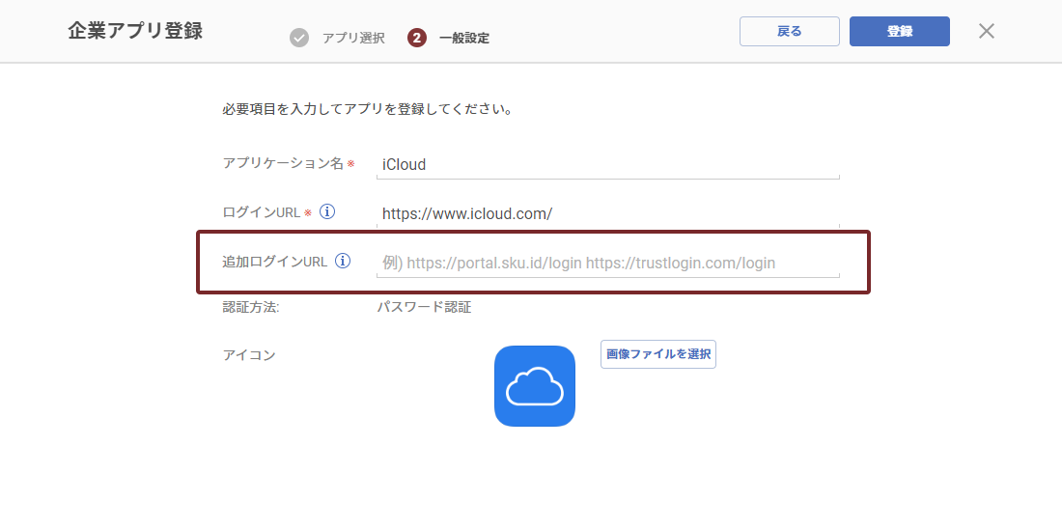
Task: Focus the アプリケーション名 field containing iCloud
Action: pyautogui.click(x=607, y=164)
